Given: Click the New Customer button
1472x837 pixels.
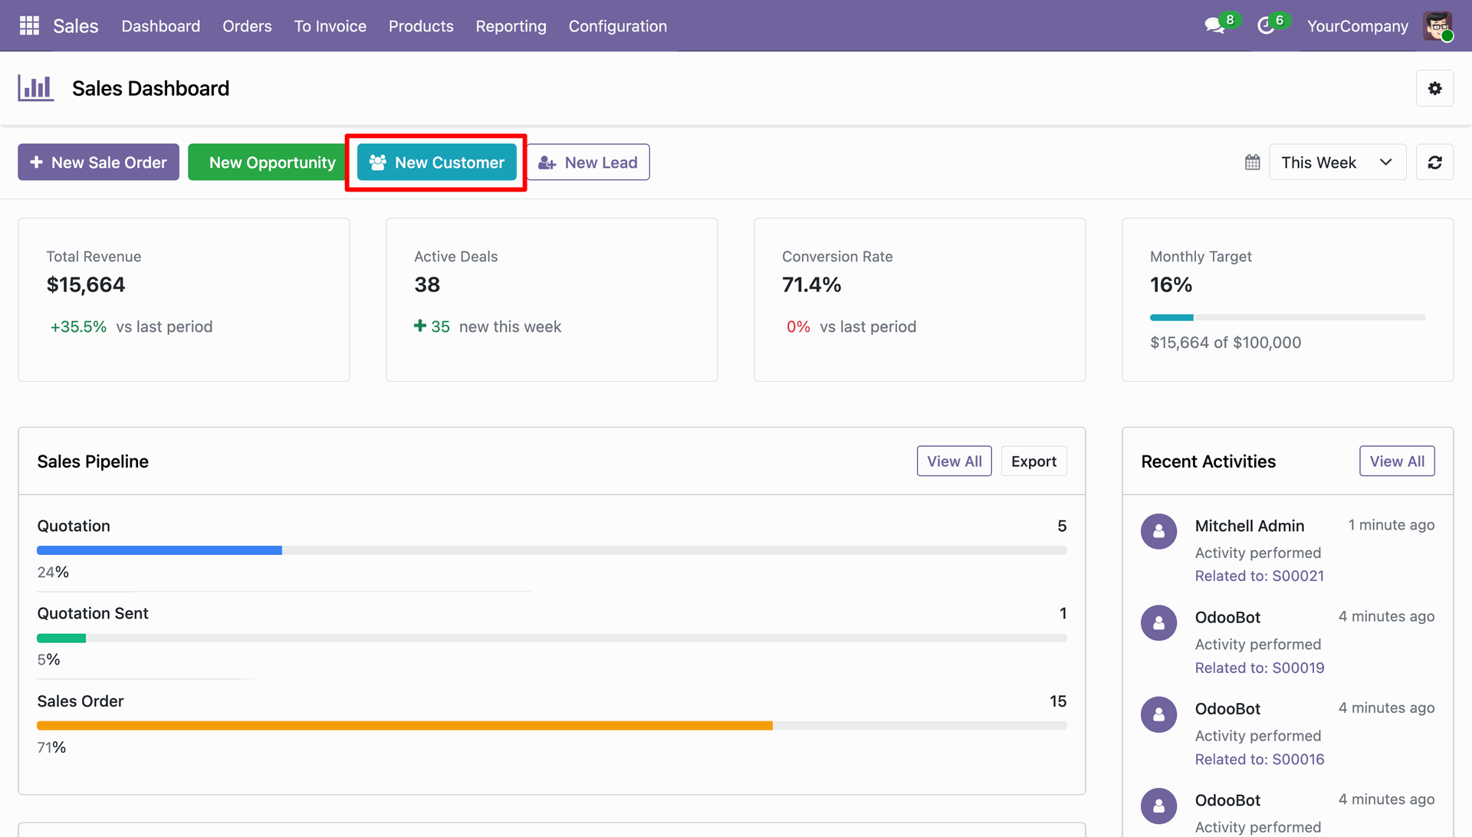Looking at the screenshot, I should point(437,162).
